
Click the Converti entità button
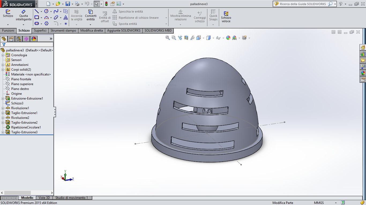pos(91,16)
